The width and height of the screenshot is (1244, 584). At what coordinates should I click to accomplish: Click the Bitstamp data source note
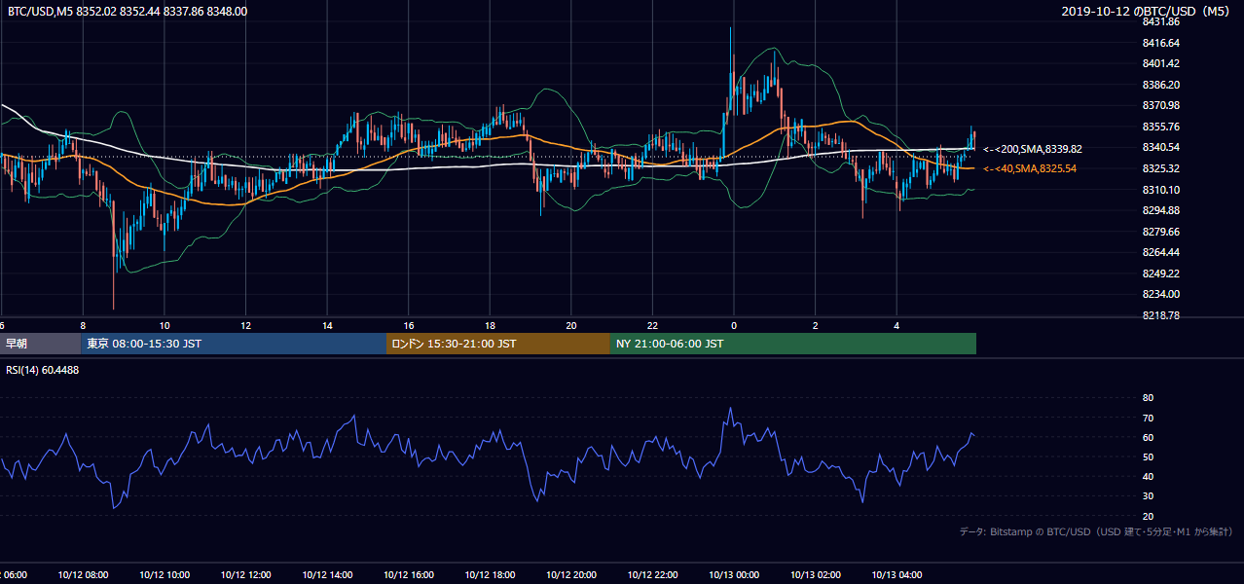(x=1096, y=531)
